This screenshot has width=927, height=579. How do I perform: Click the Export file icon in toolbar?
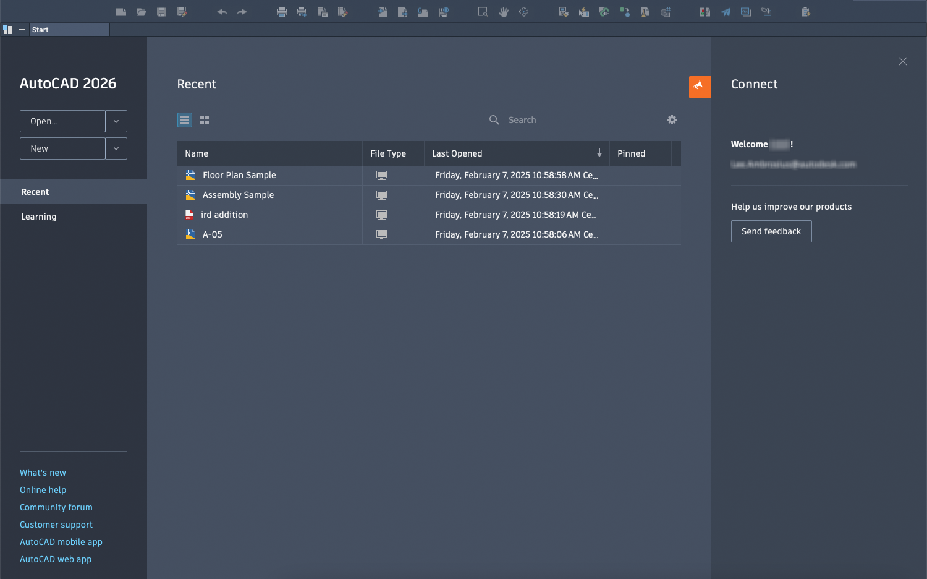(x=403, y=12)
